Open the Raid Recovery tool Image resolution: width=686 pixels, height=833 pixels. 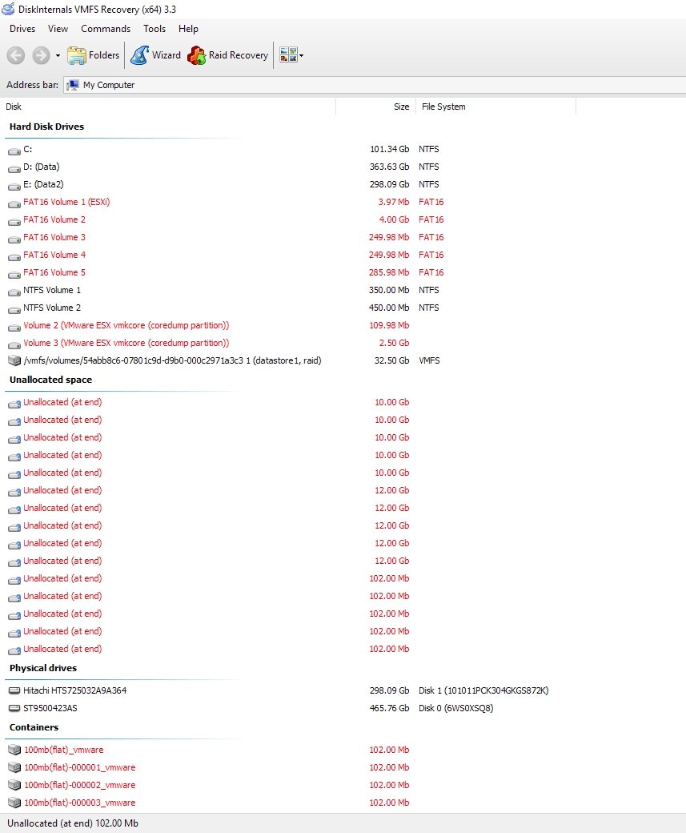pos(228,55)
